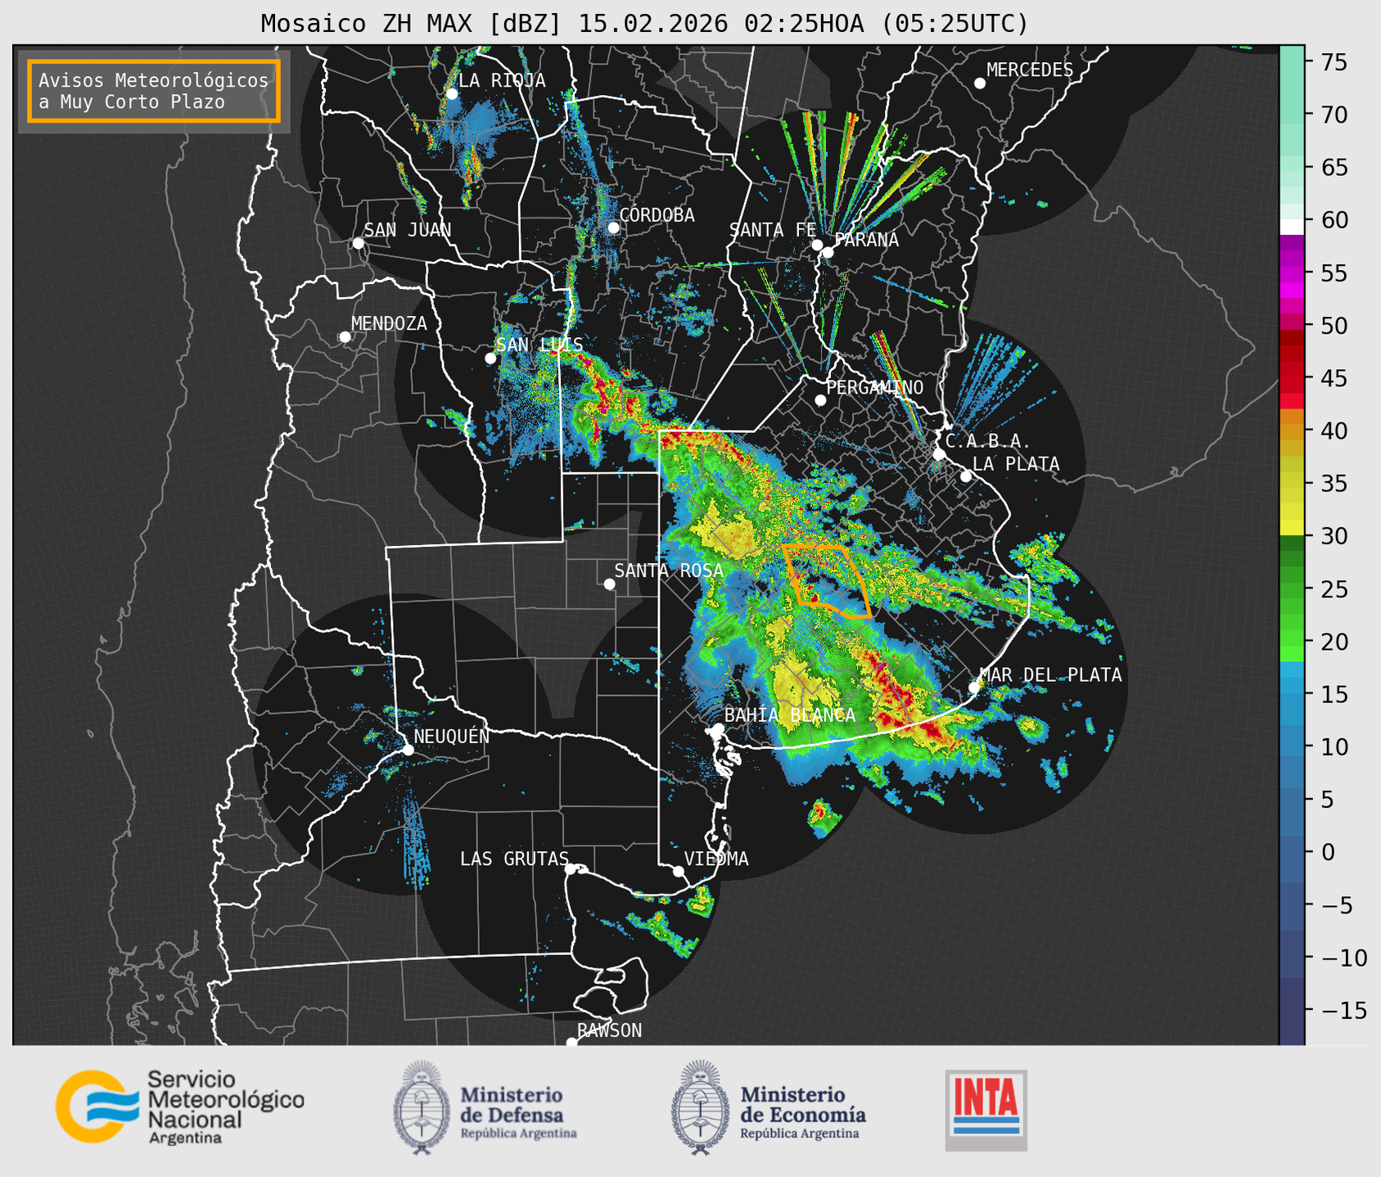Viewport: 1381px width, 1177px height.
Task: Click the C.A.B.A. city label
Action: tap(988, 441)
